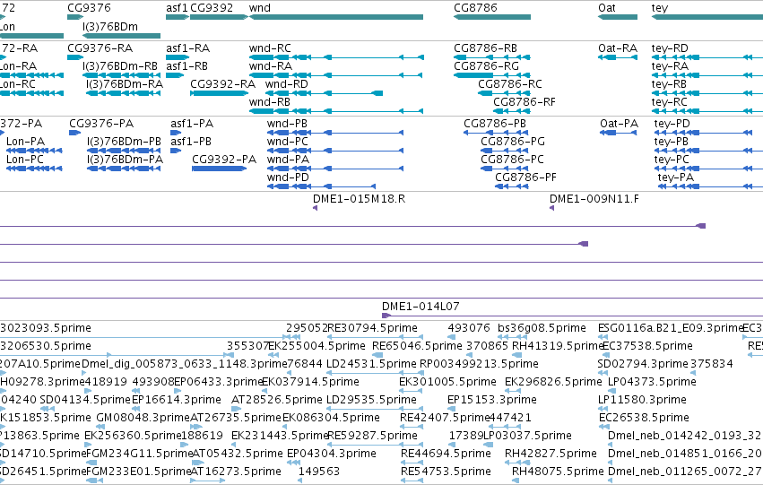Click the wnd-PB protein label
Viewport: 763px width, 485px height.
click(287, 124)
